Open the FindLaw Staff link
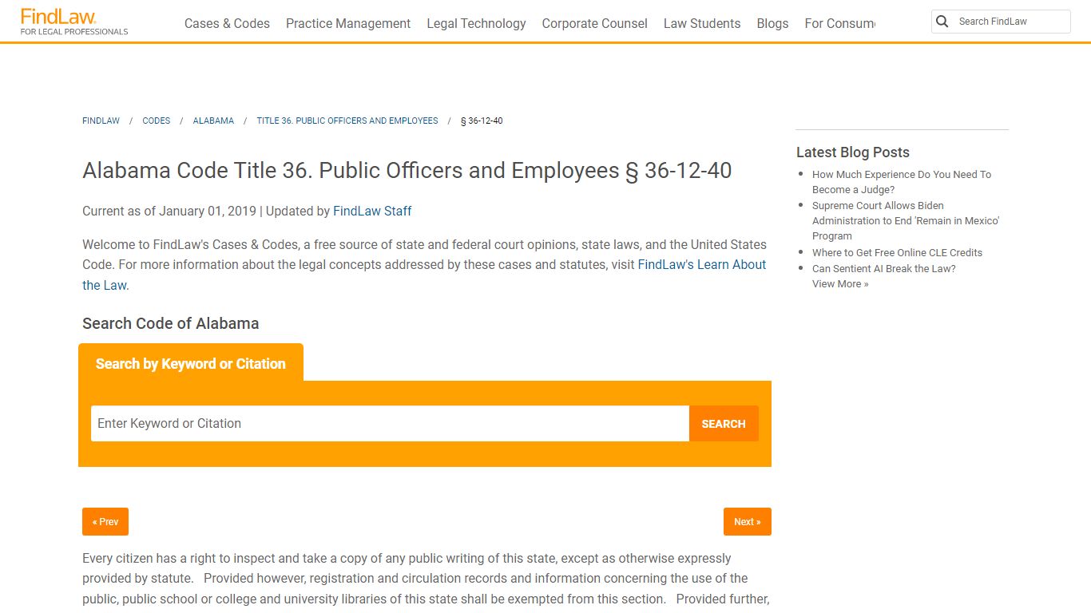Screen dimensions: 1091x613 372,212
